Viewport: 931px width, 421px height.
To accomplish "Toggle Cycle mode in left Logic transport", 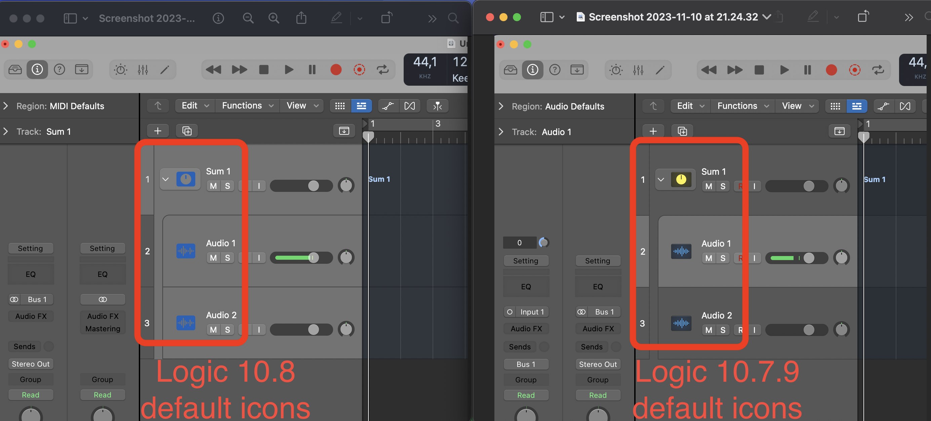I will tap(383, 70).
